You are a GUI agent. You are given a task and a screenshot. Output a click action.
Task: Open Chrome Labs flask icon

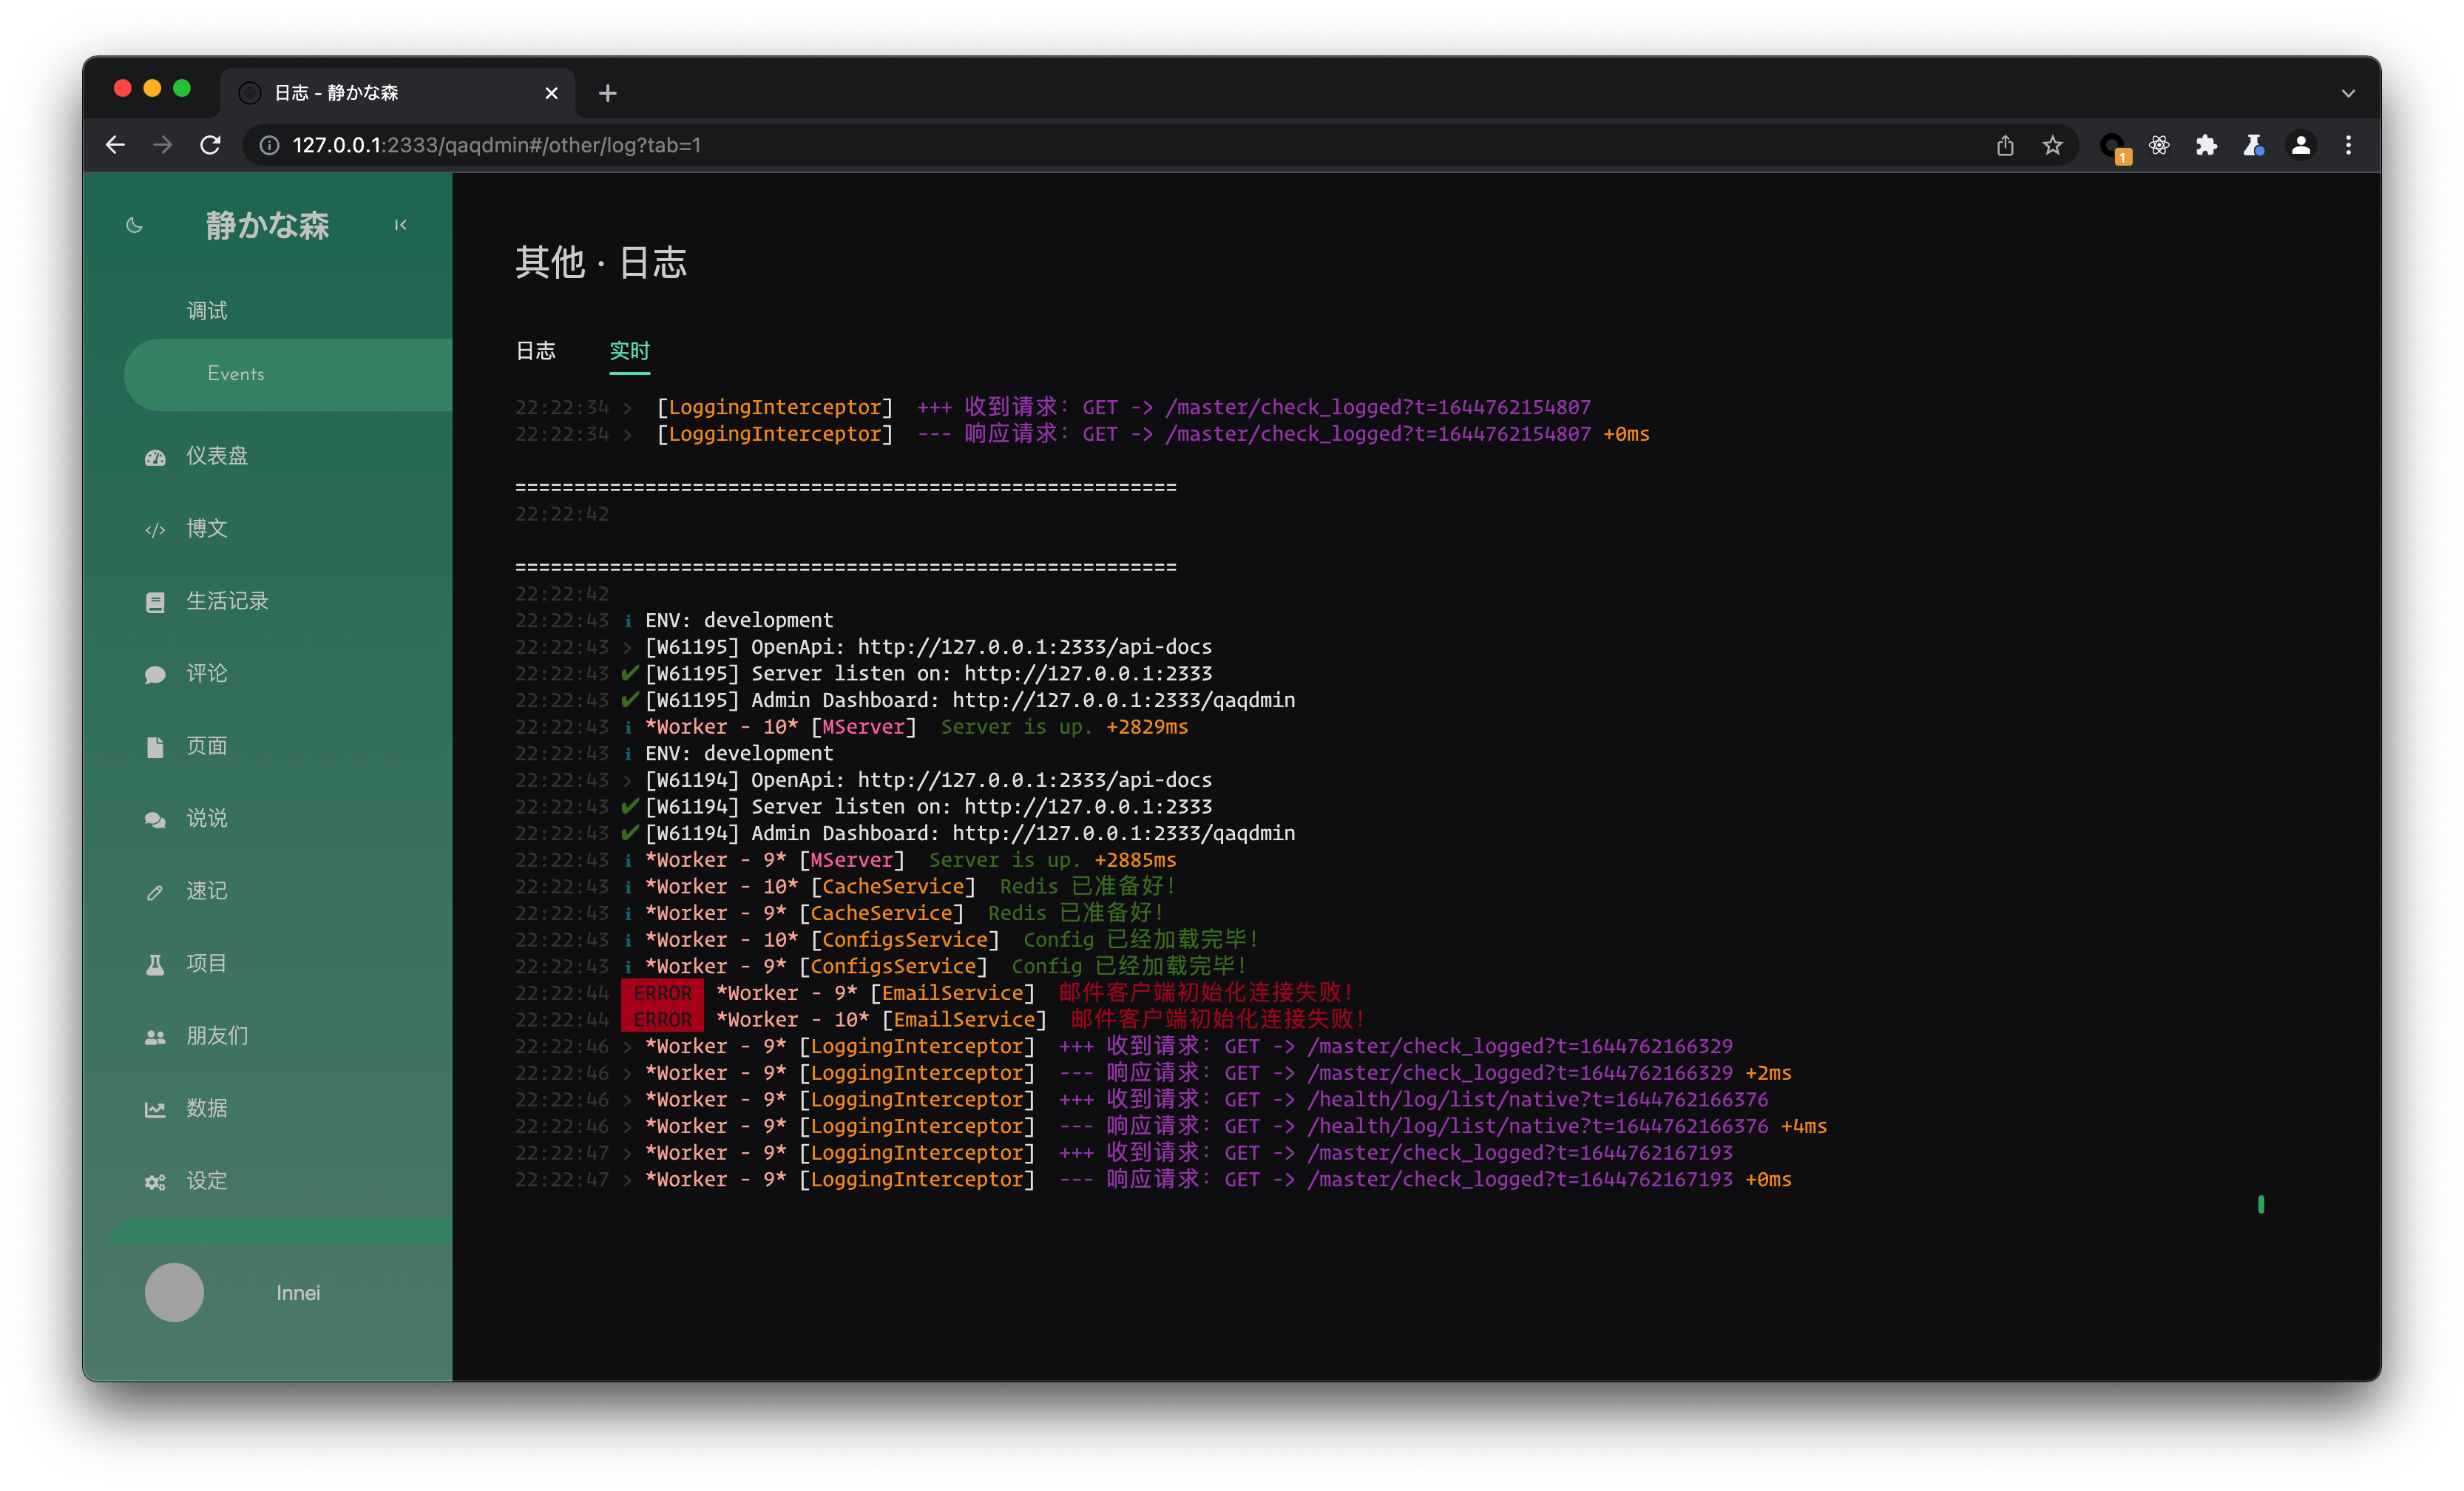(x=2253, y=146)
